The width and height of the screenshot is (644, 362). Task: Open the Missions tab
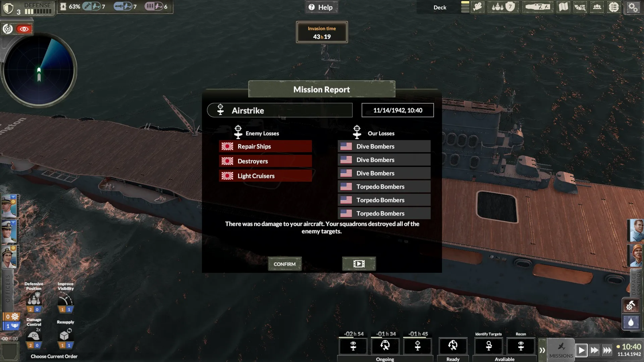[x=561, y=350]
